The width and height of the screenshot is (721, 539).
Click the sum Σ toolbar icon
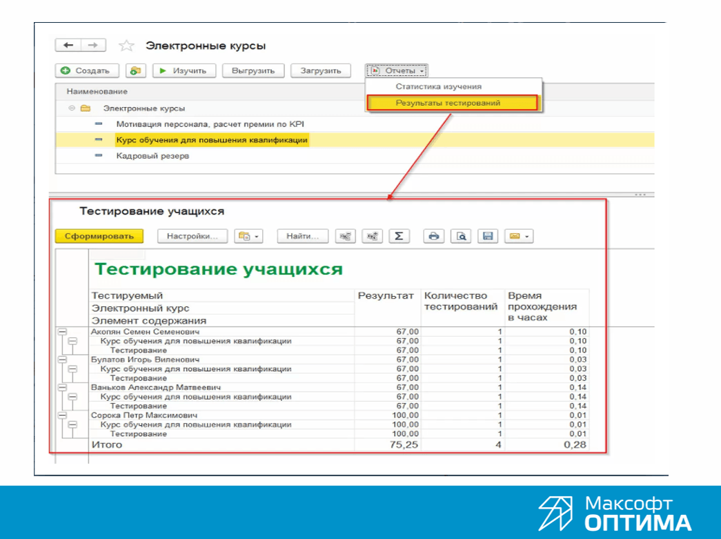tap(399, 236)
